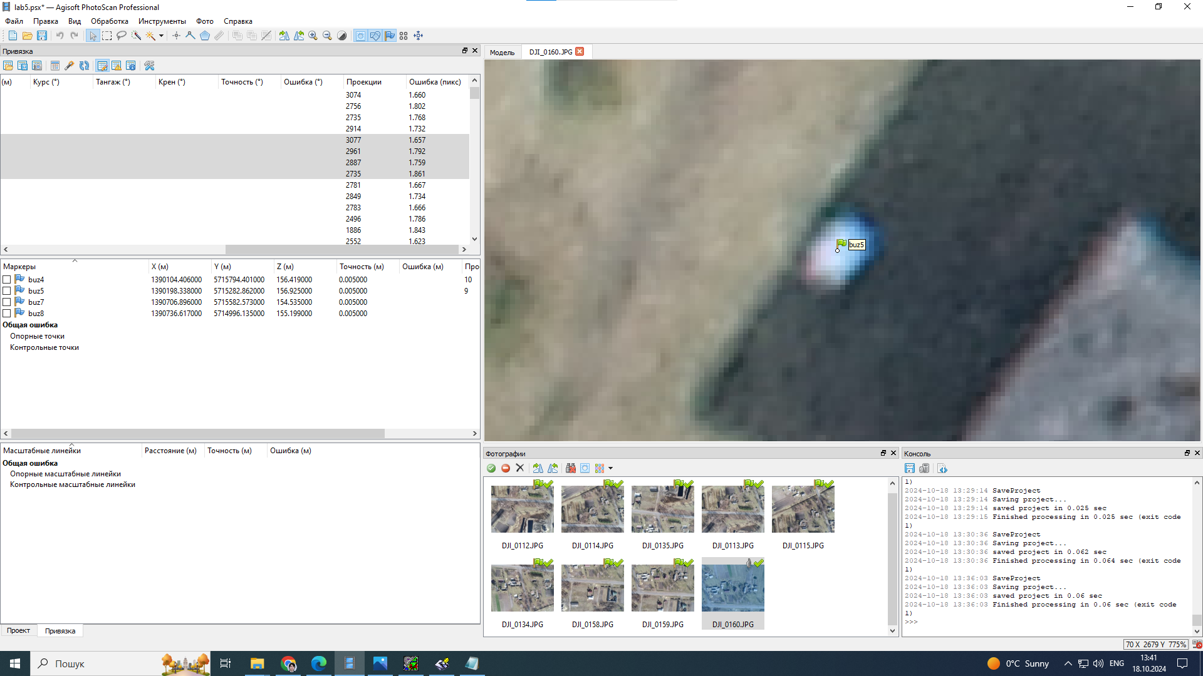Switch to the Проект panel tab
The image size is (1203, 676).
(18, 631)
